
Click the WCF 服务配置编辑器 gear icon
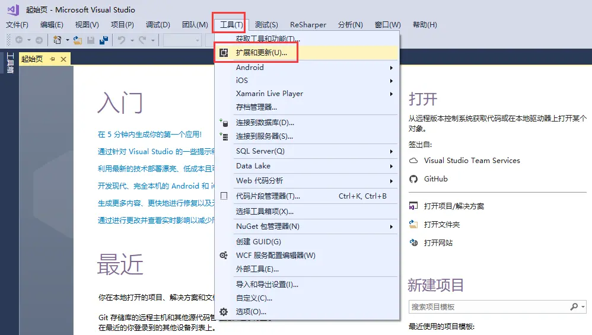[224, 256]
